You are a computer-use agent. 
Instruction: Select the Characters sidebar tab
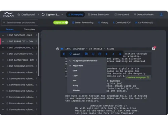click(30, 29)
